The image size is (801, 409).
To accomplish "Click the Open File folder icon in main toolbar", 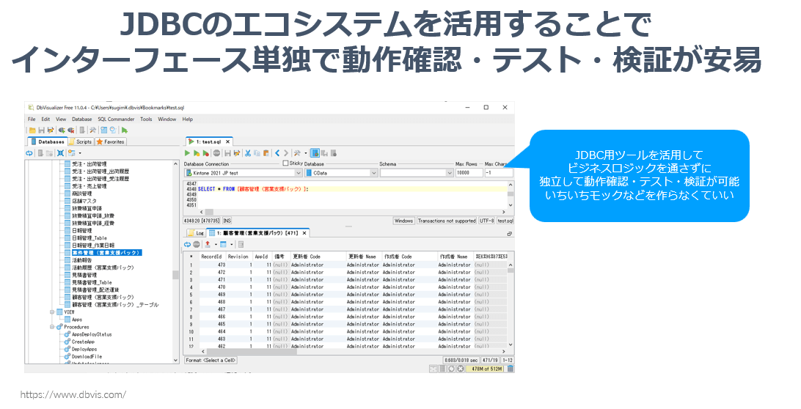I will tap(32, 130).
